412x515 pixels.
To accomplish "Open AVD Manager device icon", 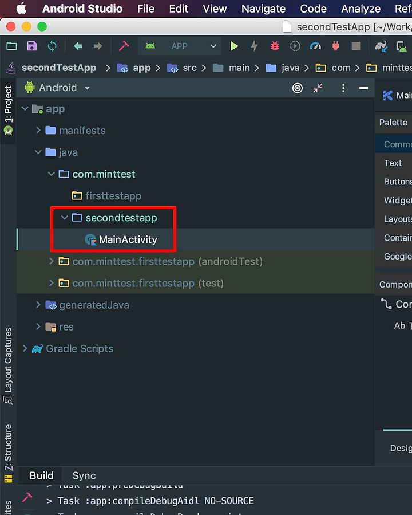I will coord(402,46).
